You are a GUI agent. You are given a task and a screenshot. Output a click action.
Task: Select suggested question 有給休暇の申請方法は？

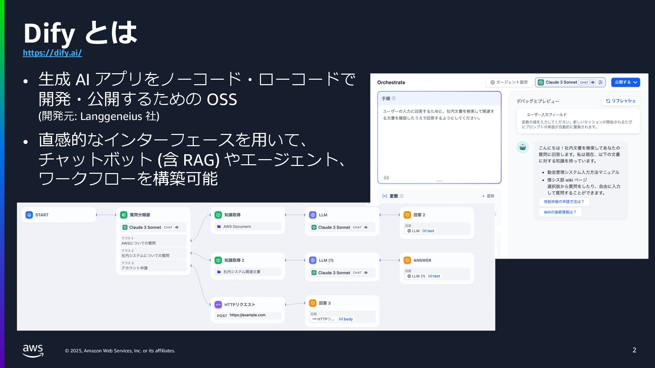[x=564, y=202]
